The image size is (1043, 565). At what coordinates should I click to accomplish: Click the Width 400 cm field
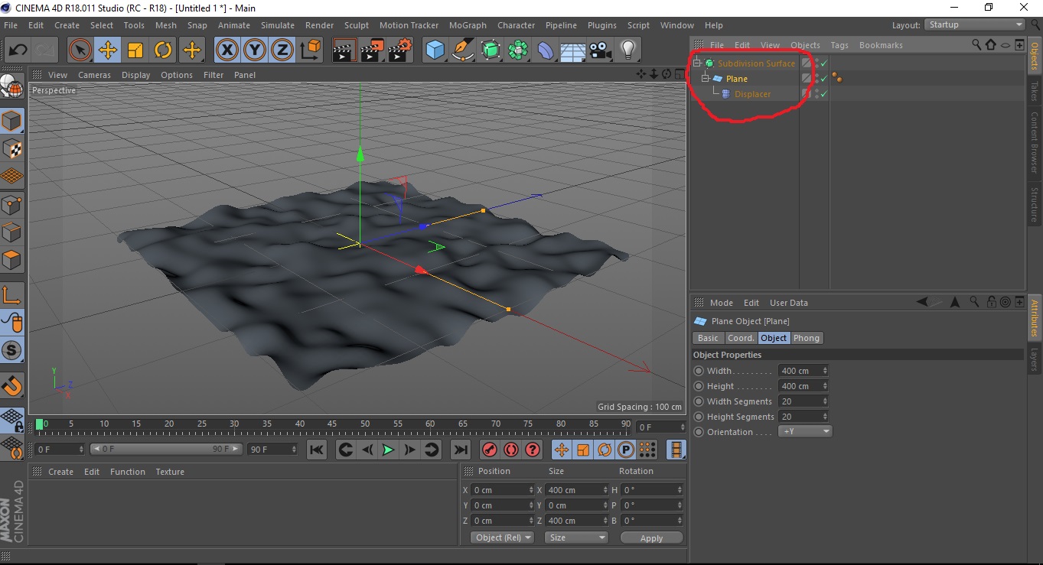pyautogui.click(x=803, y=371)
